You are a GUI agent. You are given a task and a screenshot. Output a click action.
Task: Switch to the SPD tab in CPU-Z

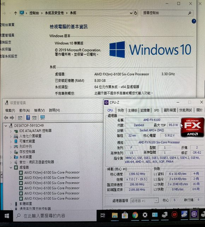pyautogui.click(x=156, y=110)
